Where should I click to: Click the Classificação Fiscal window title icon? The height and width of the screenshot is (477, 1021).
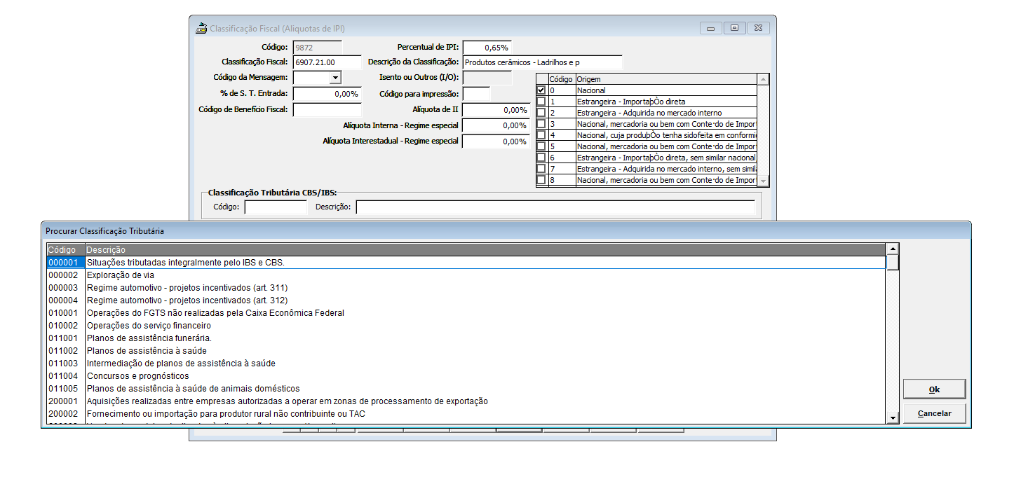tap(201, 29)
